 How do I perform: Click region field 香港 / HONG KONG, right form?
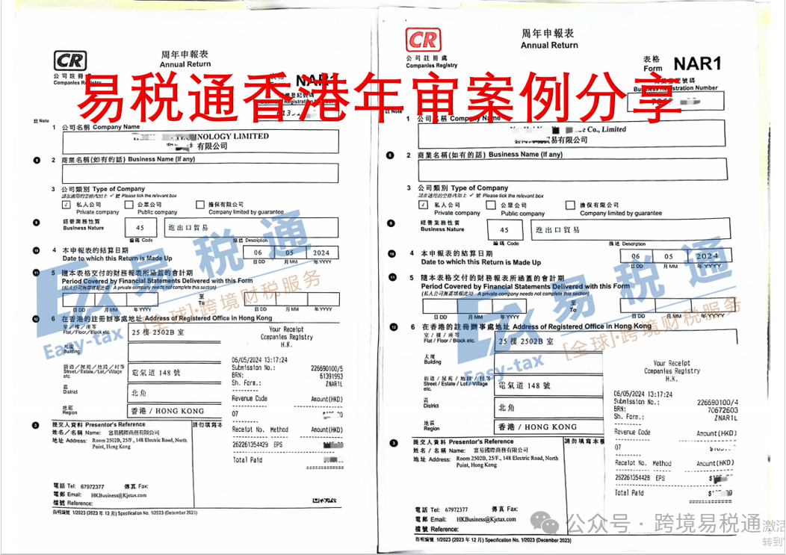coord(549,427)
